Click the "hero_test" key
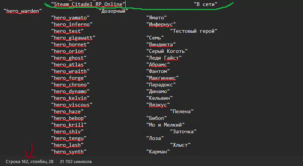This screenshot has height=166, width=303. [x=67, y=31]
